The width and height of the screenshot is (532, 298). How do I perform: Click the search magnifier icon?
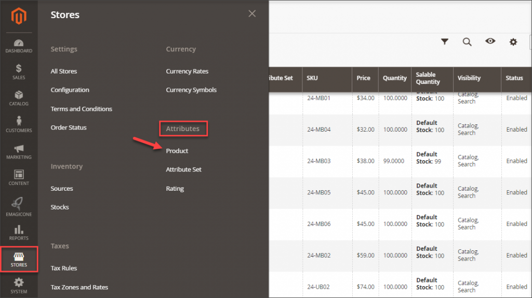coord(467,41)
